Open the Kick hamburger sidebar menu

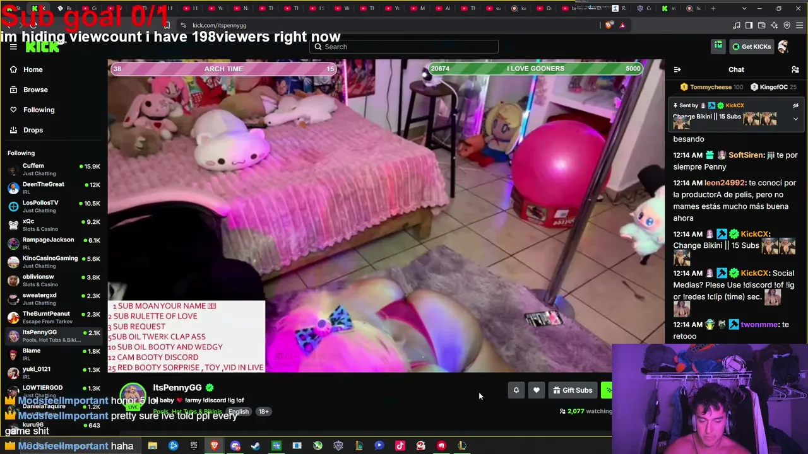point(13,47)
